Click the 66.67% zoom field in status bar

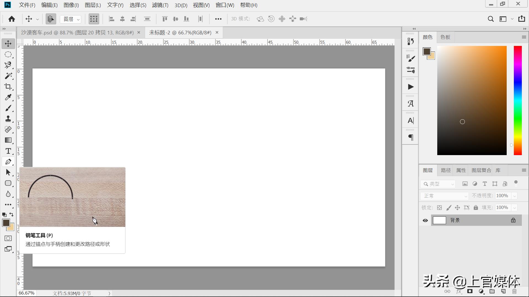26,293
